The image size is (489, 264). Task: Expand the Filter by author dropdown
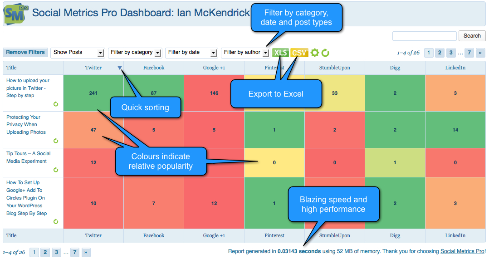(245, 52)
